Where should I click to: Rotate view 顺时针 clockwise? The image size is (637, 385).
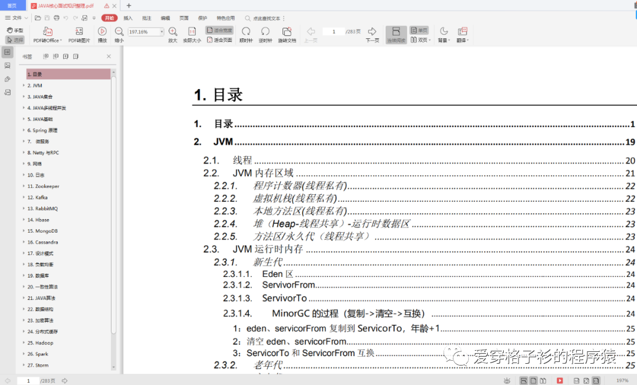click(x=246, y=35)
